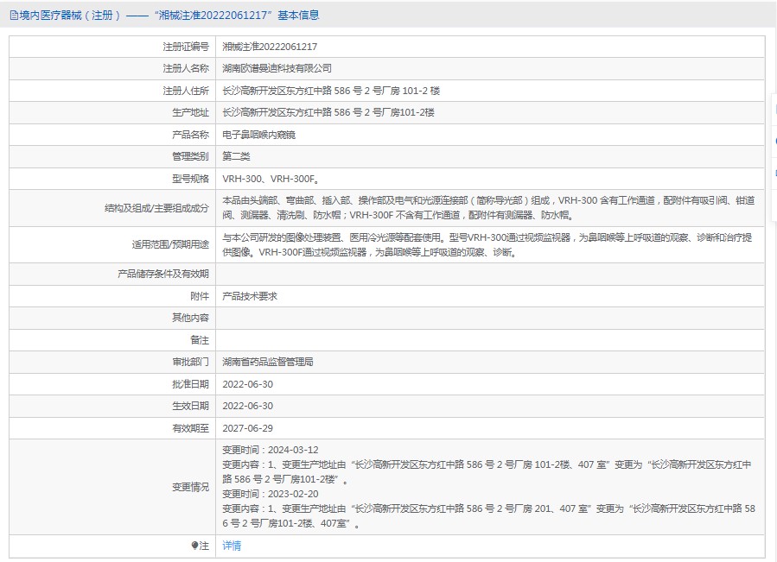Select the 注册证编号 label

click(x=186, y=47)
